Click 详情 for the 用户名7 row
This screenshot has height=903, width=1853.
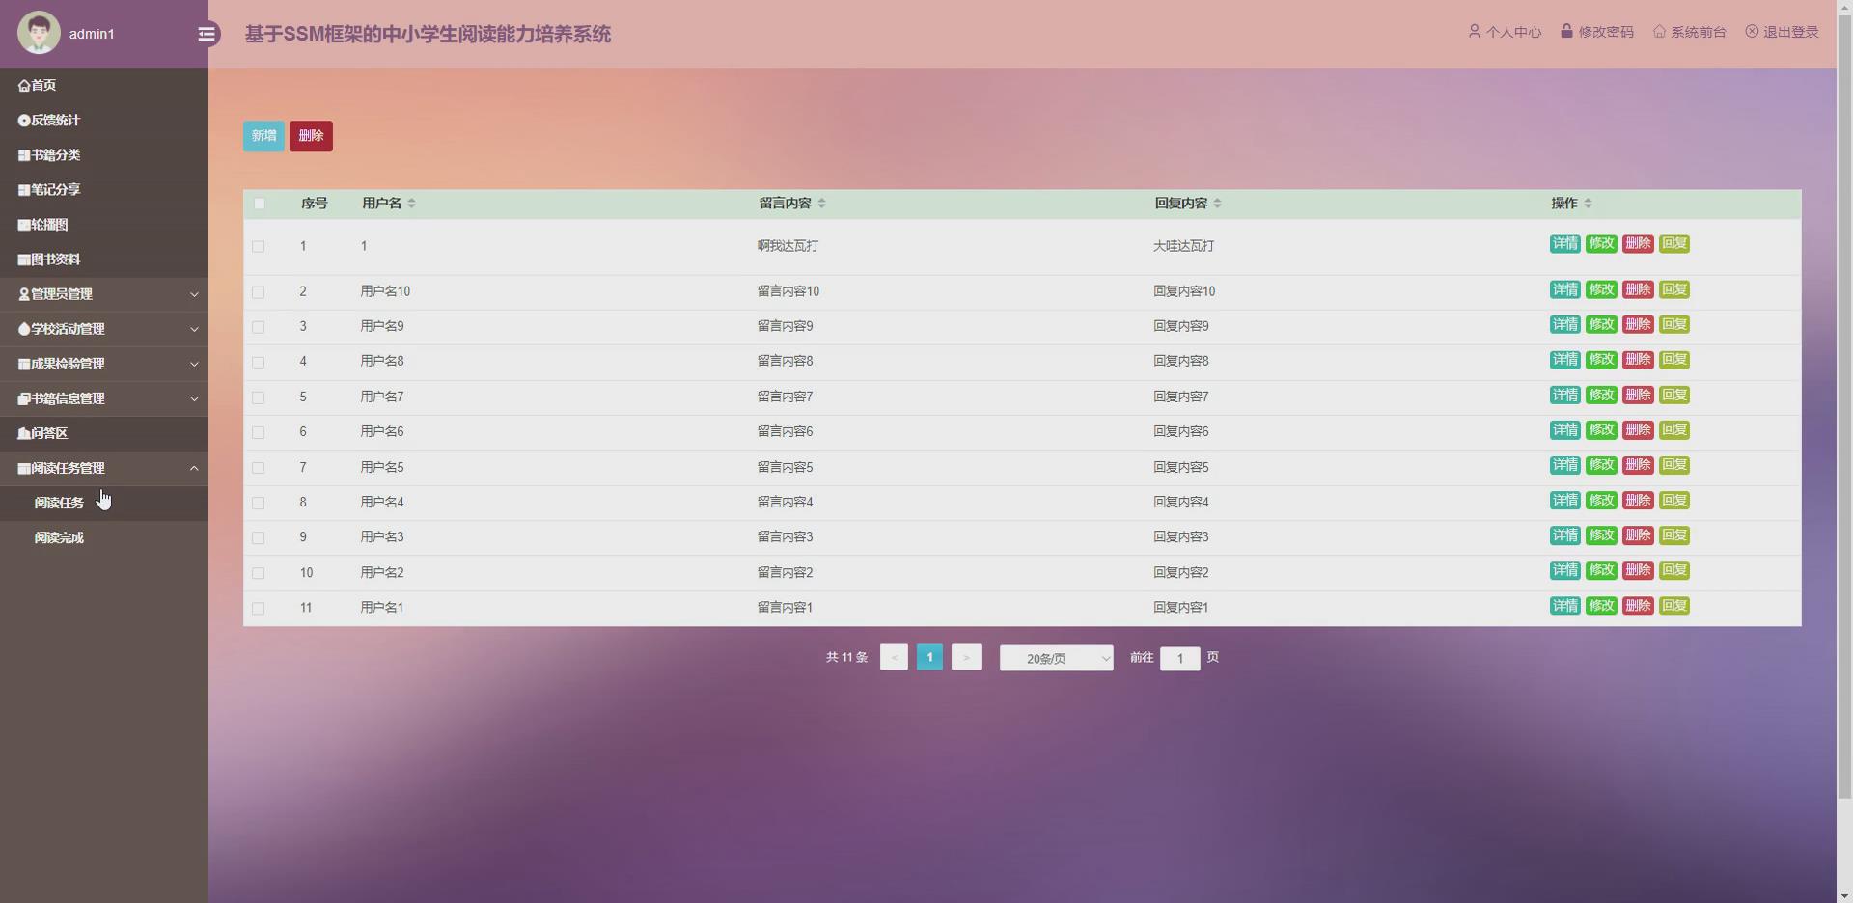(1565, 395)
